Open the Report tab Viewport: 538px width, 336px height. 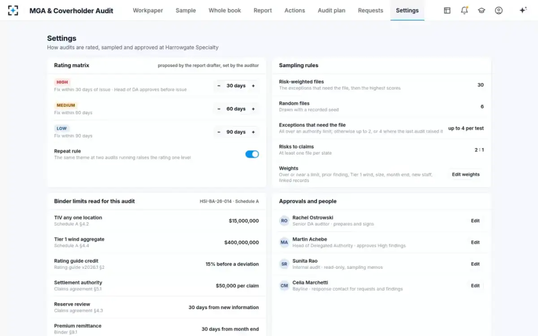263,10
